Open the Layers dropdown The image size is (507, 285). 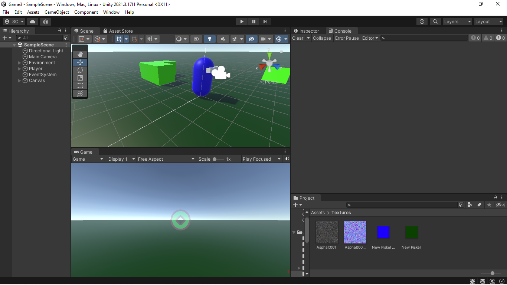tap(457, 22)
